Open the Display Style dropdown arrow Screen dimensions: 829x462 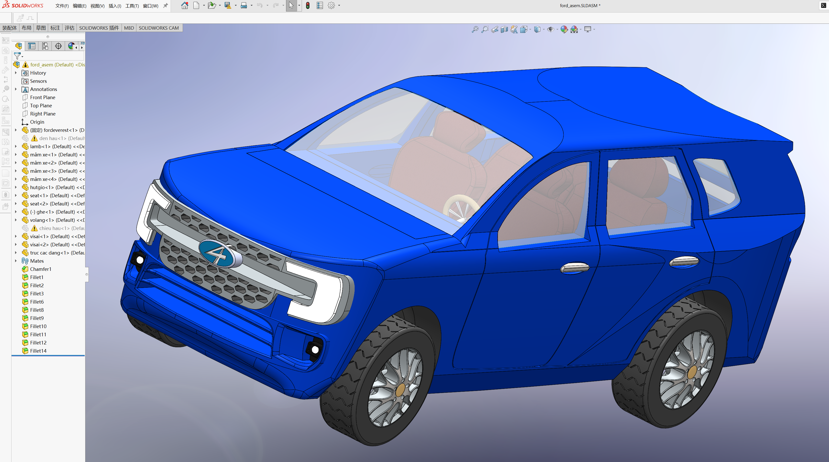point(543,30)
